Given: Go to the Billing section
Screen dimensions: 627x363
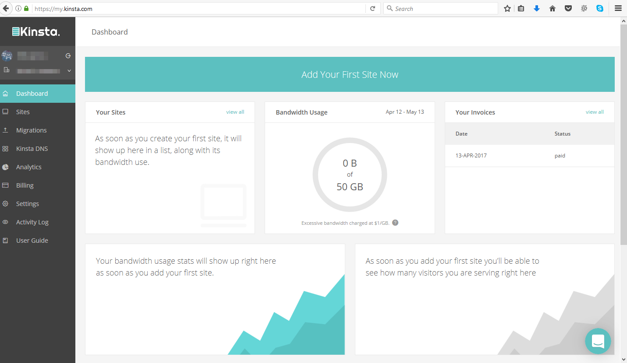Looking at the screenshot, I should [25, 185].
